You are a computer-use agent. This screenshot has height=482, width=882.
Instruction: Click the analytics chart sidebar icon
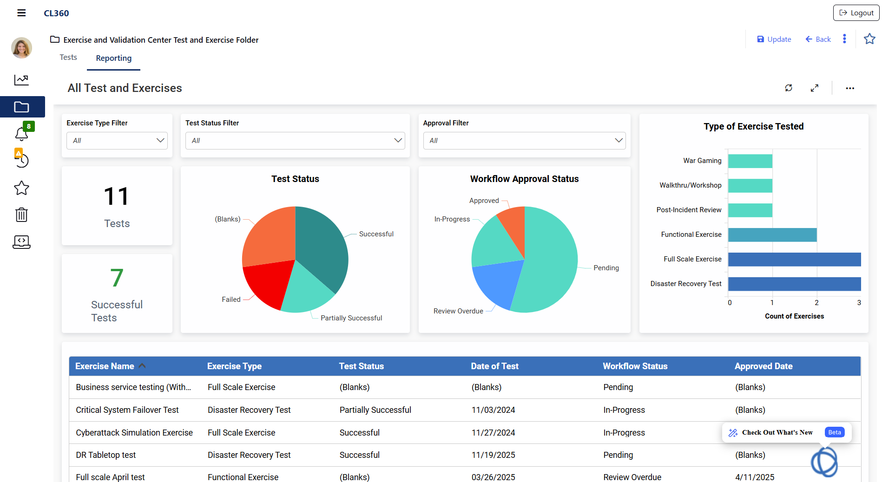[21, 80]
